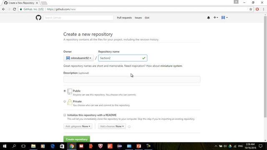Open Microsoft Edge from taskbar
Viewport: 267px width, 150px height.
53,146
